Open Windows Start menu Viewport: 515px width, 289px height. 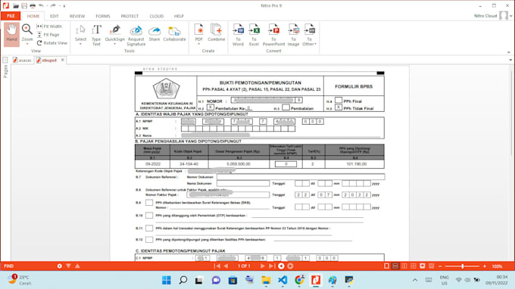pos(167,280)
